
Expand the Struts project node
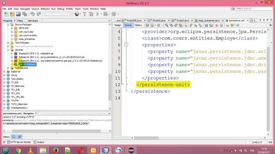click(4, 75)
